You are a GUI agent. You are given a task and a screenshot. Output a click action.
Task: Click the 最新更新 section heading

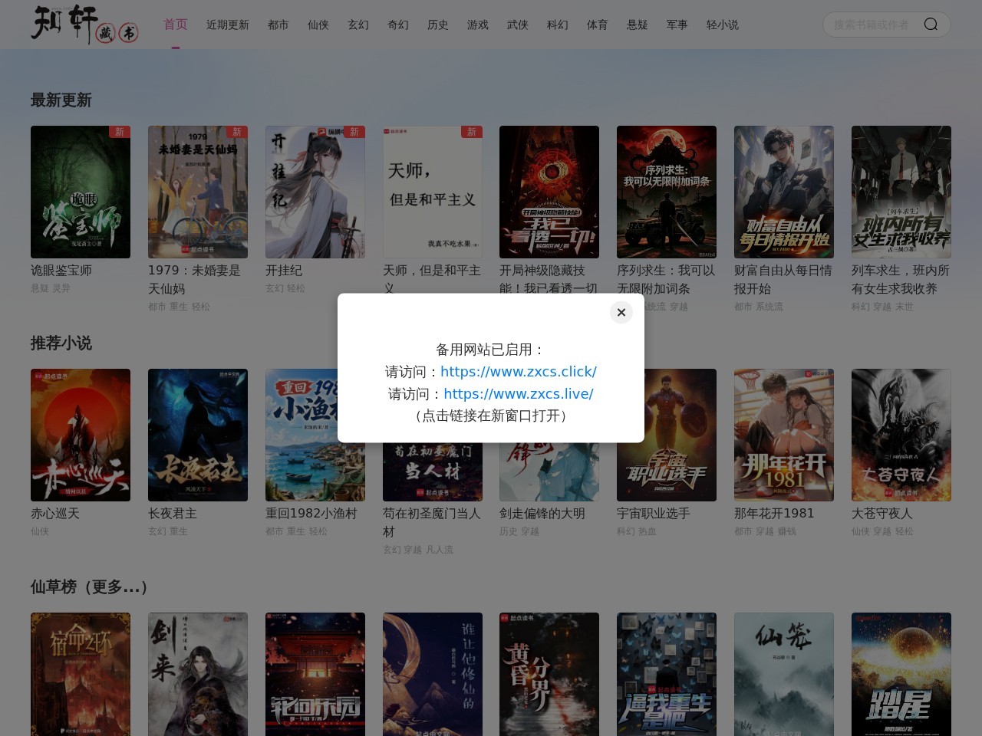[x=61, y=100]
